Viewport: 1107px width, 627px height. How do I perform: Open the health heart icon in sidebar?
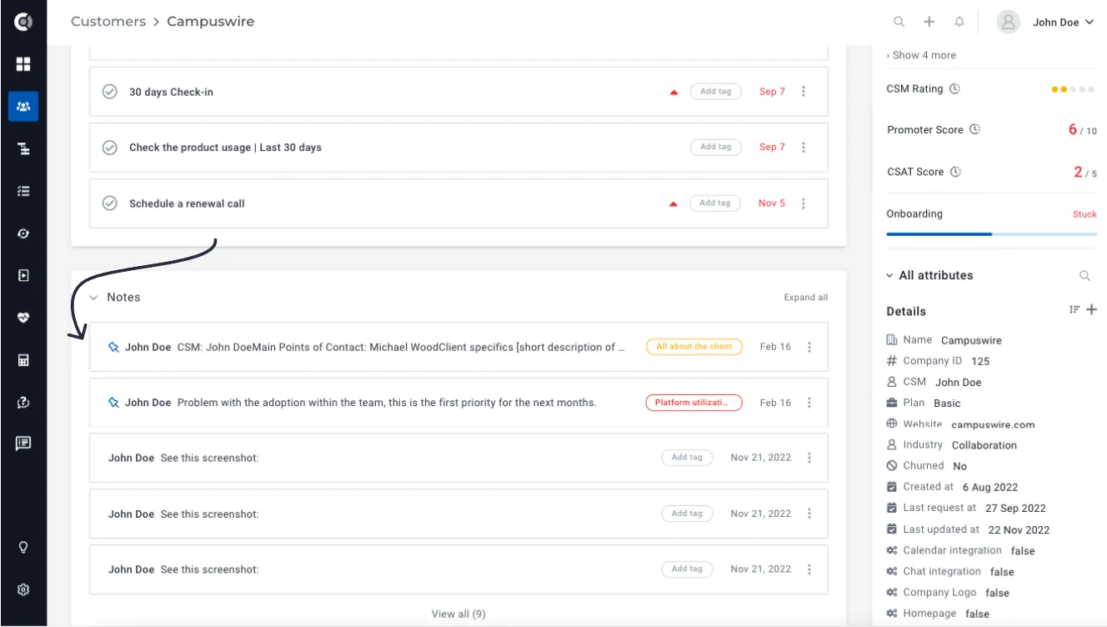23,318
